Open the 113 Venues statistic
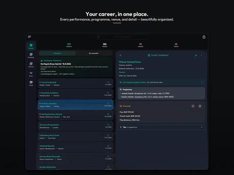The width and height of the screenshot is (234, 175). click(x=140, y=45)
